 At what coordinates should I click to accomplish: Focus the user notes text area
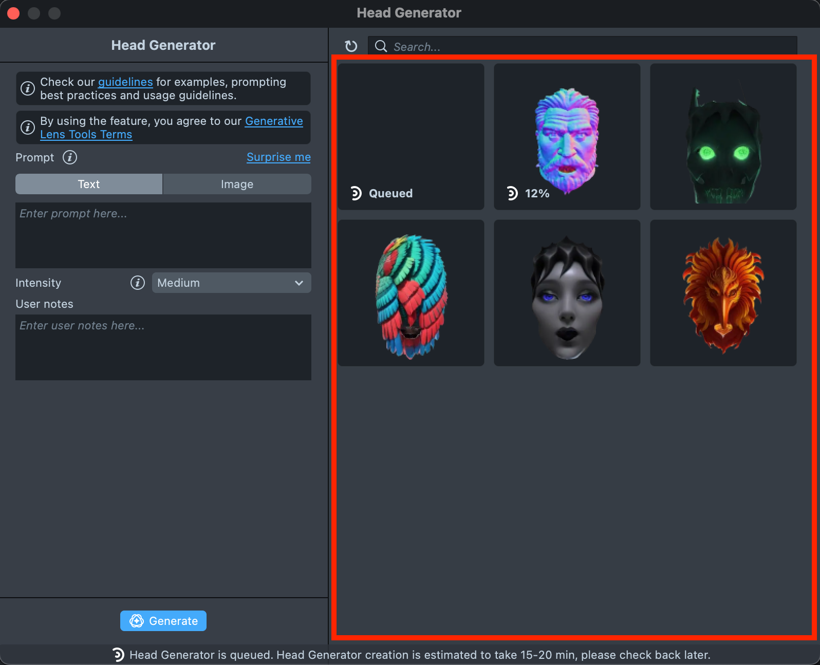tap(163, 347)
